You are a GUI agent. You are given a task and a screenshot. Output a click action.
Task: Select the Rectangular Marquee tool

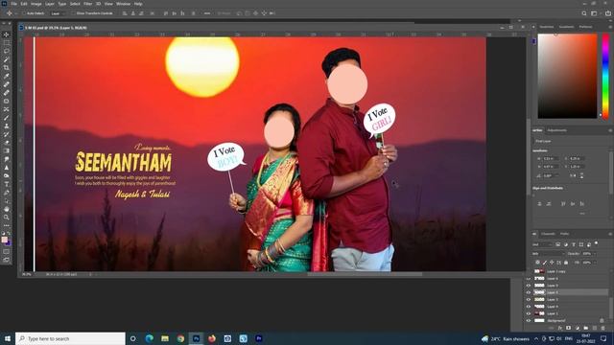pyautogui.click(x=7, y=42)
